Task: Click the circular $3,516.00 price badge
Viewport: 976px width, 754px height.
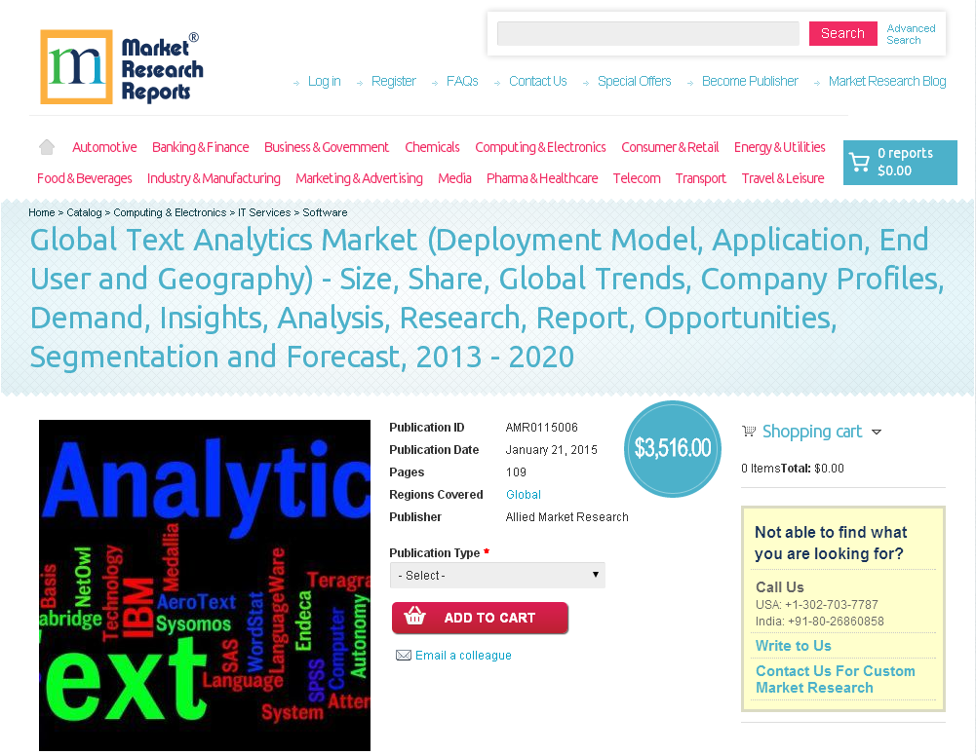Action: click(x=672, y=449)
